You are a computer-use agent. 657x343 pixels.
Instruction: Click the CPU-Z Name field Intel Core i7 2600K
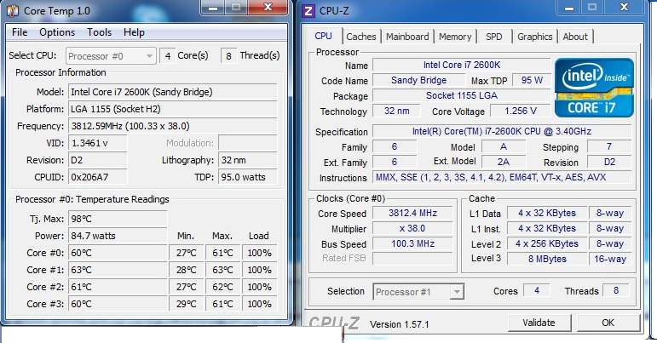461,65
